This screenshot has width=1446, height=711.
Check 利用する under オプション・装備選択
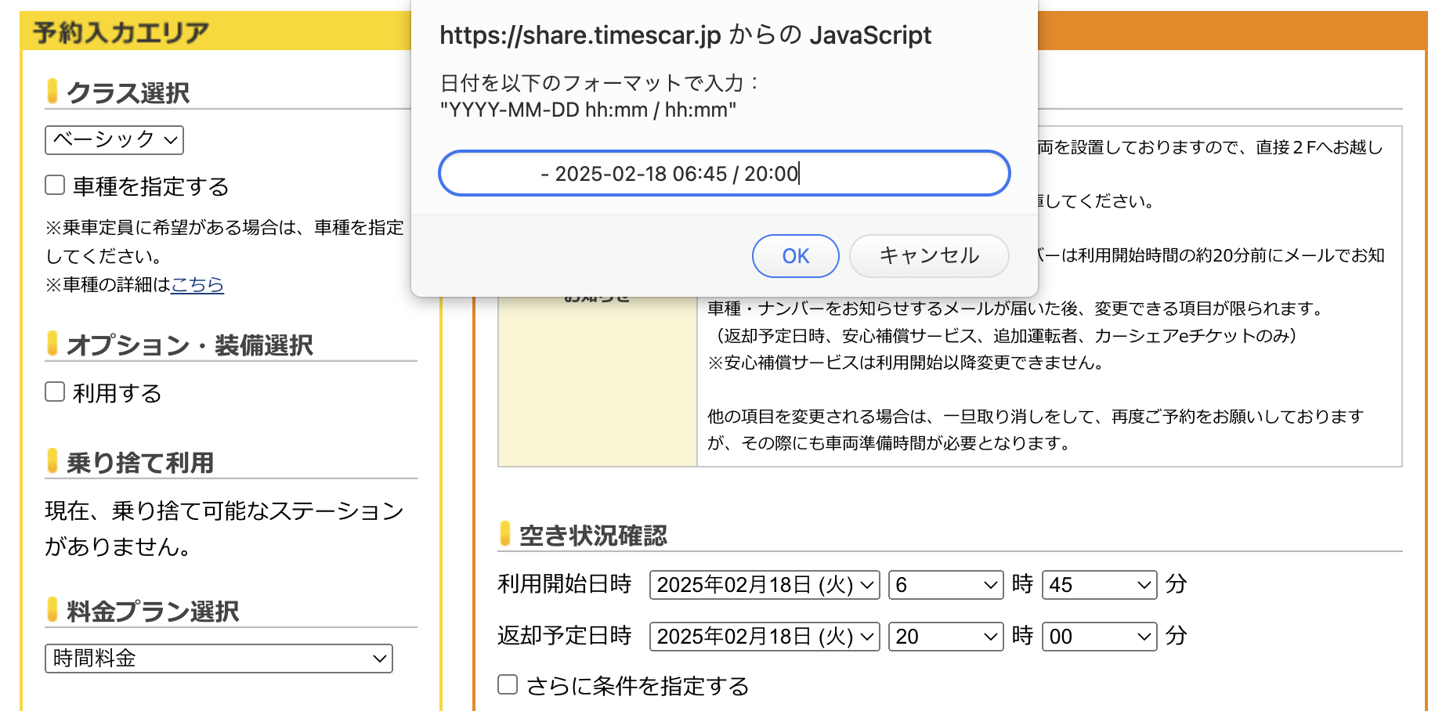point(54,392)
